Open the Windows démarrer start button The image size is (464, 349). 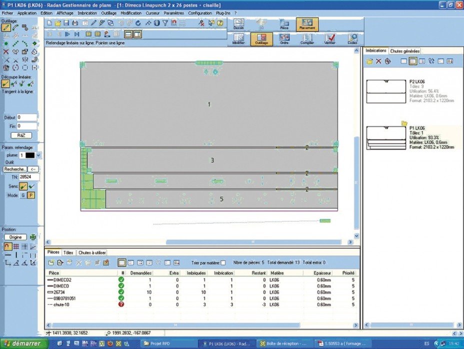[x=23, y=343]
